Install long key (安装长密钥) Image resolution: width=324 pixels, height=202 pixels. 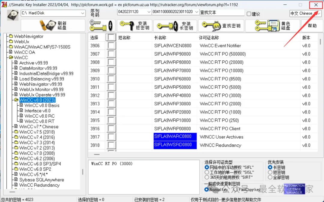tap(175, 26)
